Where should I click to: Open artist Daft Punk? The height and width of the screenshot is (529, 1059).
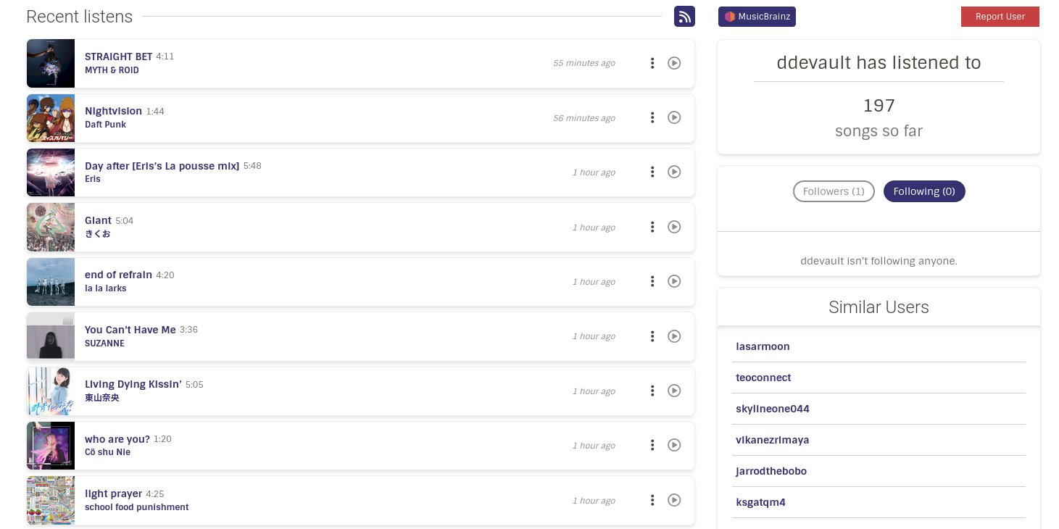click(105, 125)
